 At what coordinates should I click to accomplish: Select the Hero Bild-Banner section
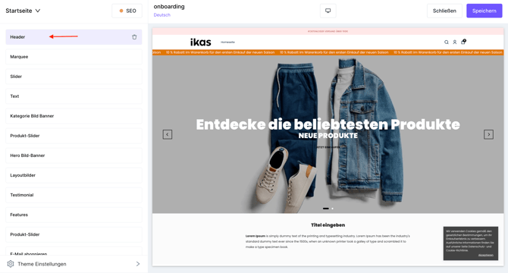74,155
